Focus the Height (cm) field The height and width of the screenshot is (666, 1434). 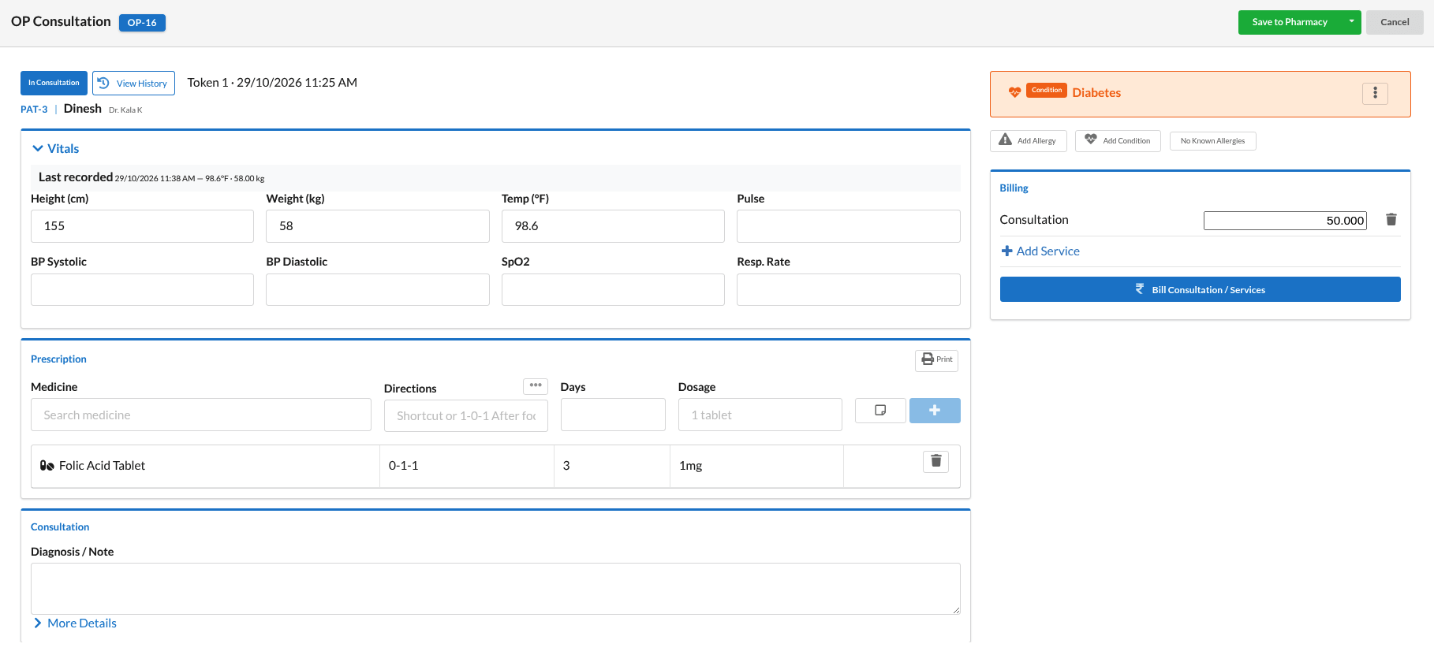click(142, 226)
